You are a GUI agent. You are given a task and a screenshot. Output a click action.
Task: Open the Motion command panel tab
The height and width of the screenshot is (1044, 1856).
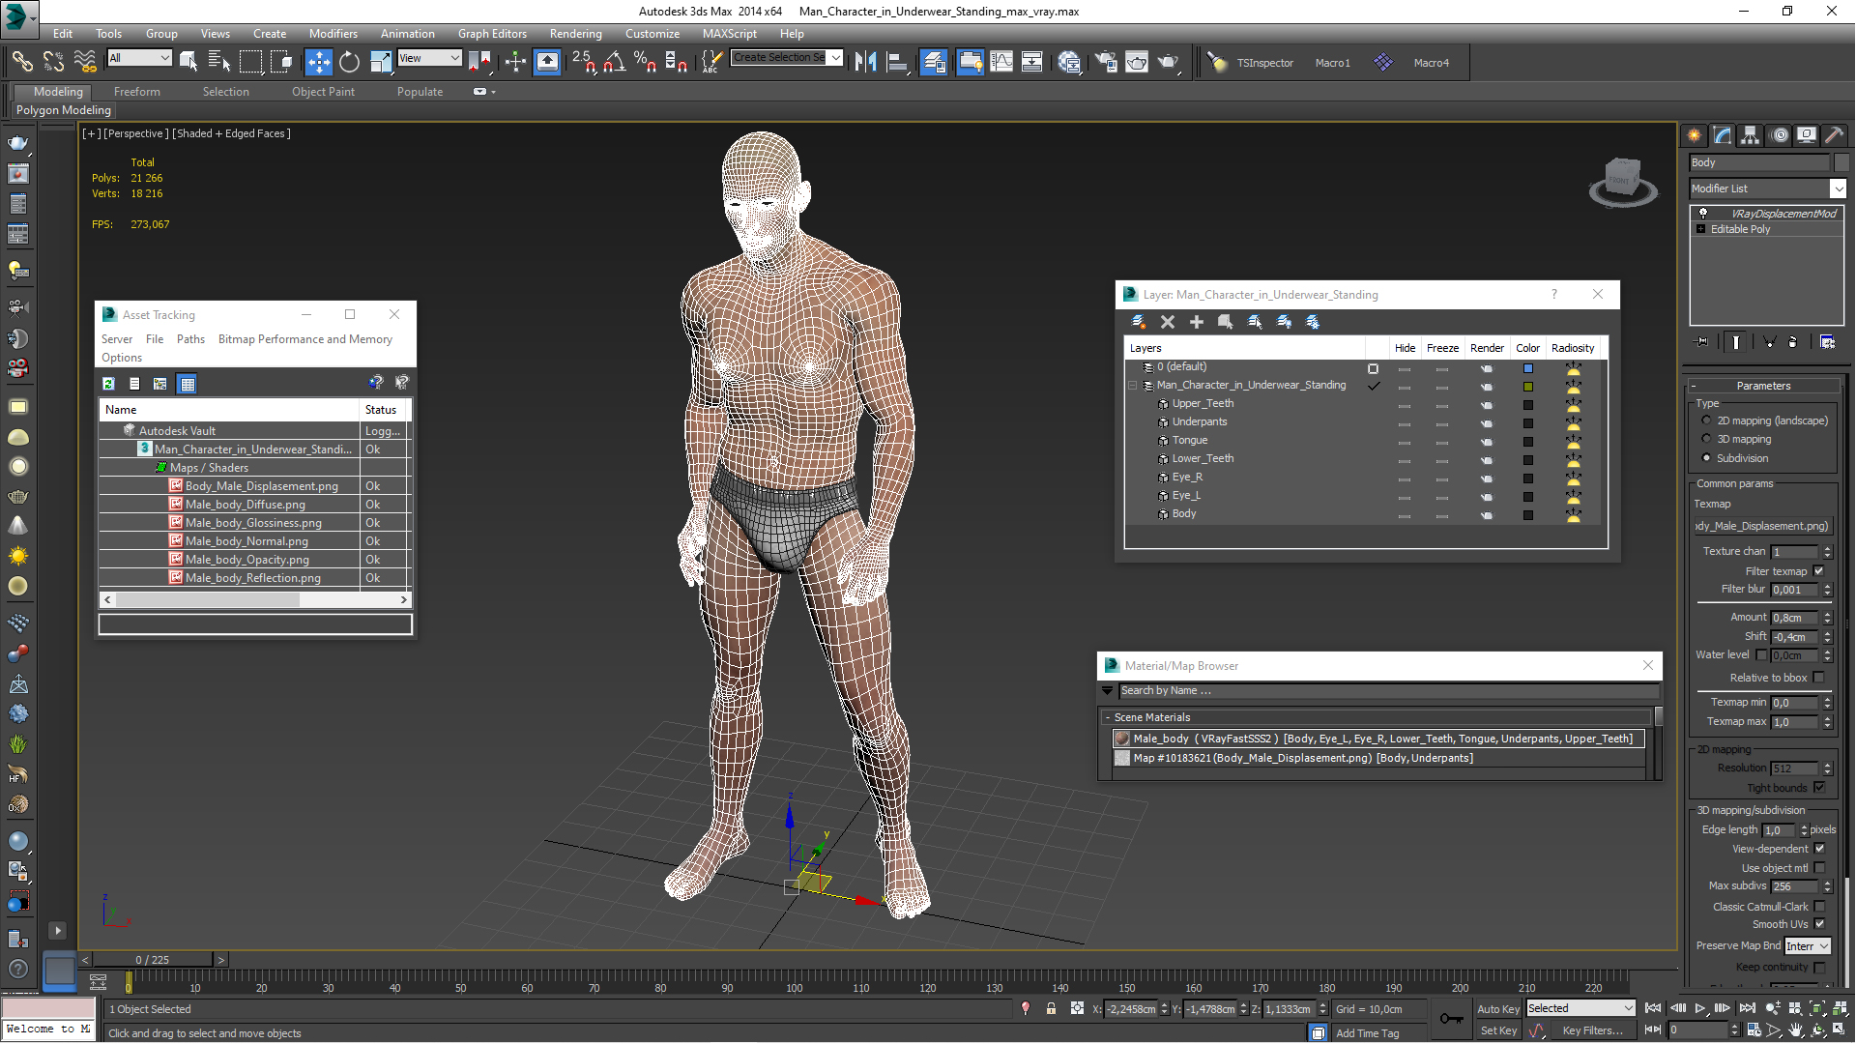pyautogui.click(x=1780, y=135)
